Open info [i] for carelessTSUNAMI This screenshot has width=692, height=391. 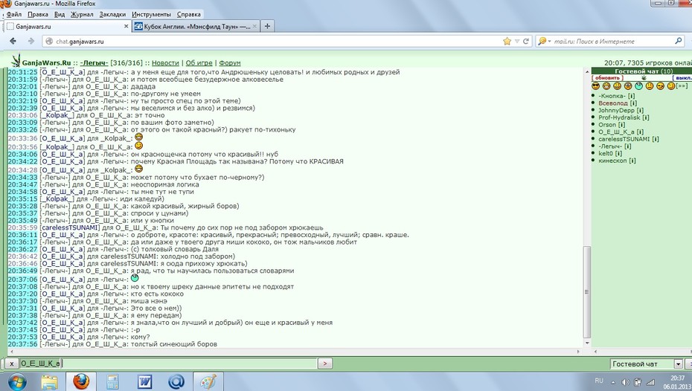[x=656, y=139]
